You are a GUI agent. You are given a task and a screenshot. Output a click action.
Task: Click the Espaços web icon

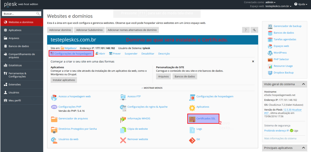[x=270, y=46]
